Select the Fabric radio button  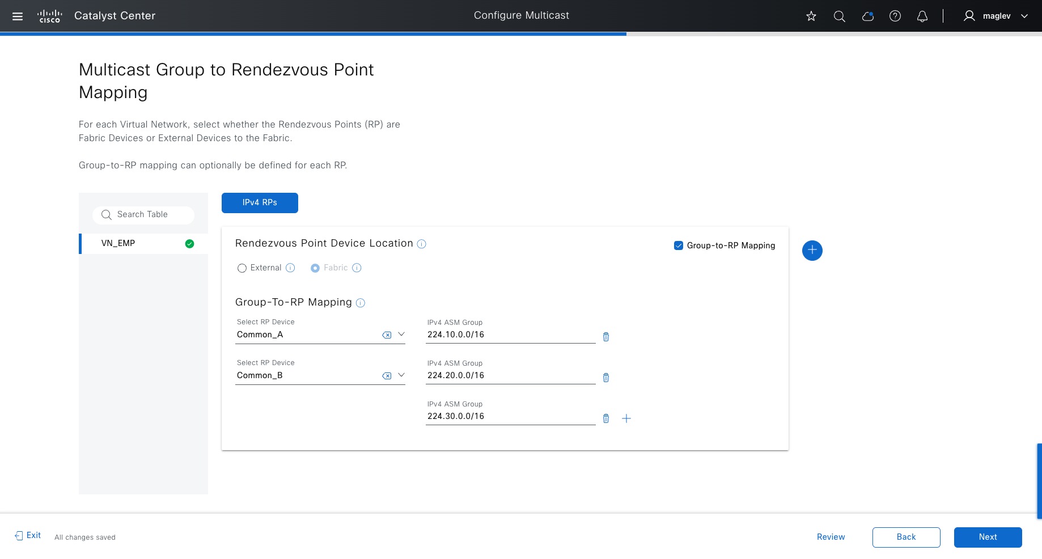[315, 268]
